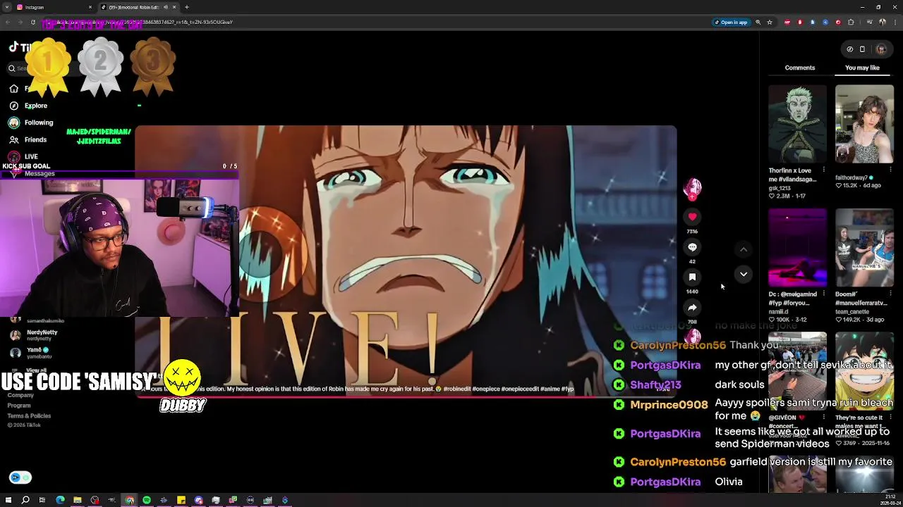Open the Company footer link

[20, 395]
